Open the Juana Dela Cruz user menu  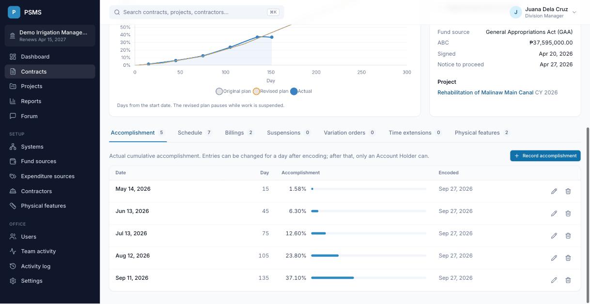point(543,12)
